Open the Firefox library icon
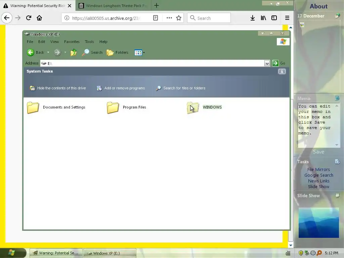Image resolution: width=344 pixels, height=258 pixels. (263, 18)
